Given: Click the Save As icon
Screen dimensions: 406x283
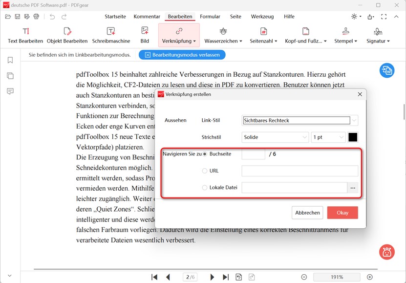Looking at the screenshot, I should point(27,17).
